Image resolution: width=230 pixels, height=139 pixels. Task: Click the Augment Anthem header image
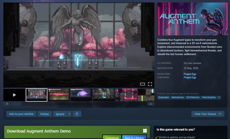tap(192, 19)
